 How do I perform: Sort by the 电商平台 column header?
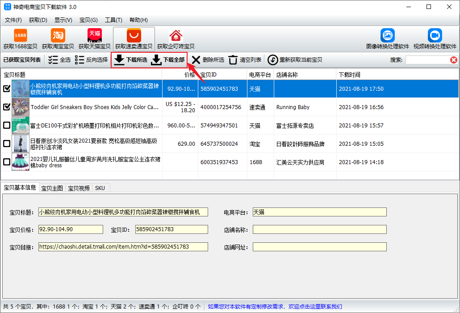260,75
